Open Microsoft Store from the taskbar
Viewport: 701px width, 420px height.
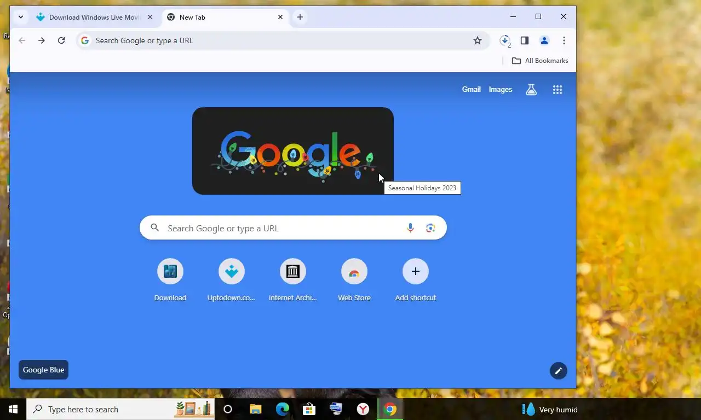[309, 409]
